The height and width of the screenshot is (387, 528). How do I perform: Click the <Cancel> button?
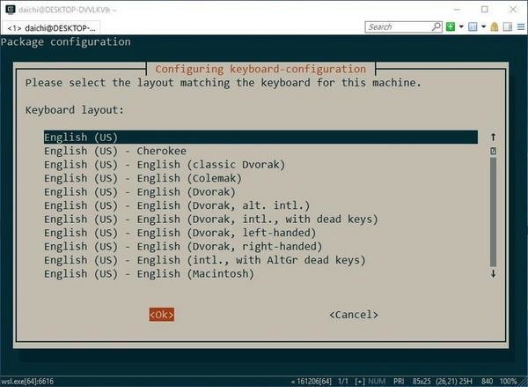[x=354, y=315]
